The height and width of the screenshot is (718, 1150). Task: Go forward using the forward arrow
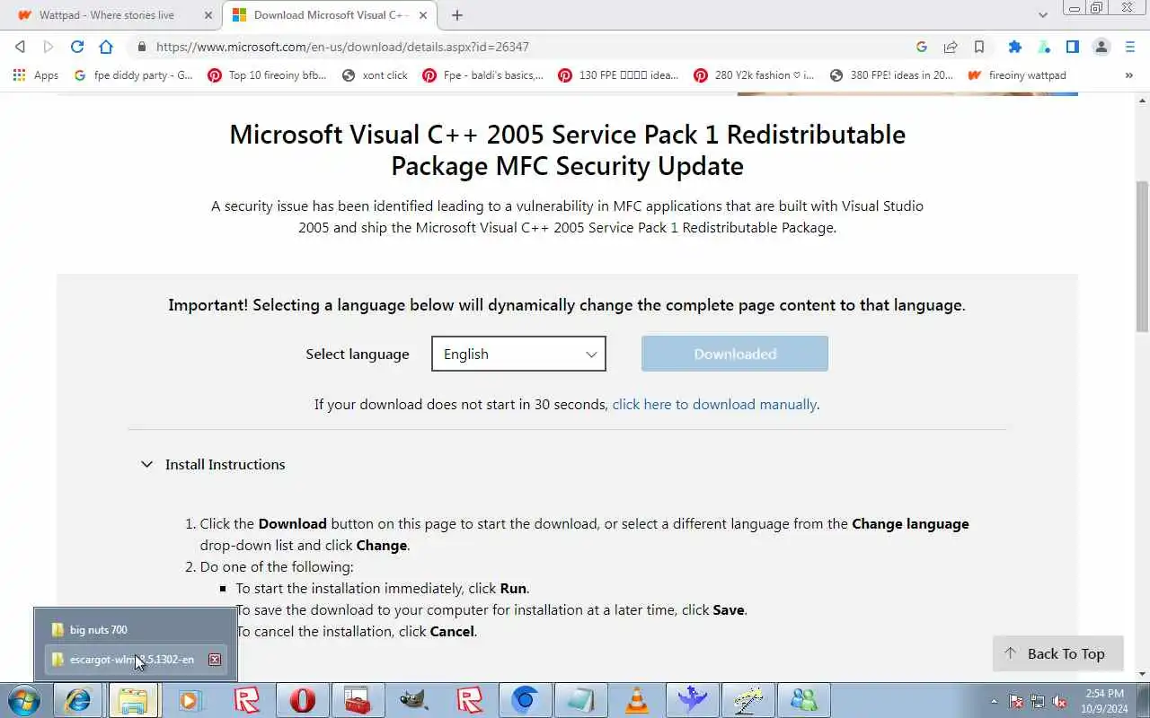point(49,47)
